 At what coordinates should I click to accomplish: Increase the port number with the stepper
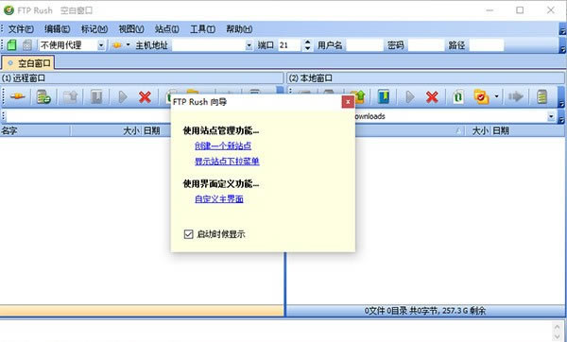(307, 43)
